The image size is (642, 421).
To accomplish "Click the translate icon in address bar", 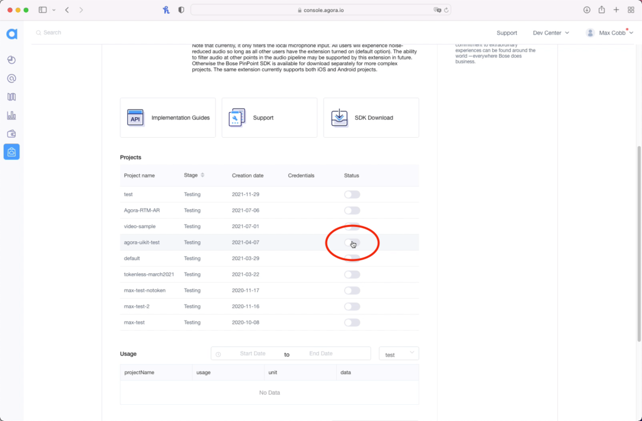I will [437, 10].
